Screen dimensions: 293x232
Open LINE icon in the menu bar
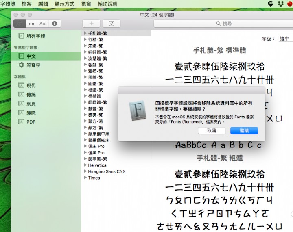point(271,4)
